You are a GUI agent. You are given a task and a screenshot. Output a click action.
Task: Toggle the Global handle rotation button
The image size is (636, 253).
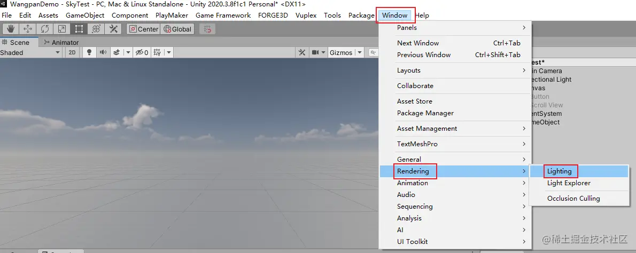pyautogui.click(x=177, y=29)
